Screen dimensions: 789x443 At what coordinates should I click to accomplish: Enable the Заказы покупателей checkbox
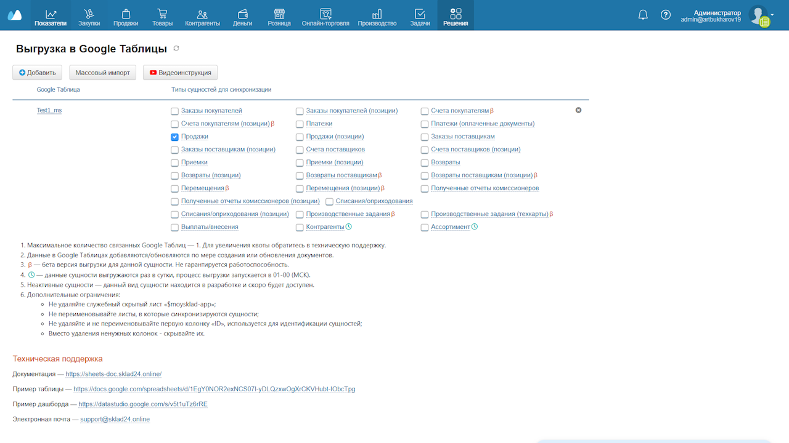click(x=175, y=111)
